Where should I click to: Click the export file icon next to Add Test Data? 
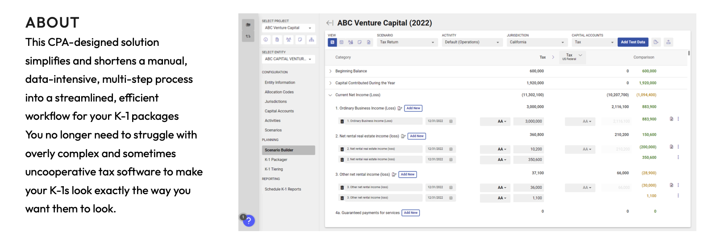coord(656,42)
